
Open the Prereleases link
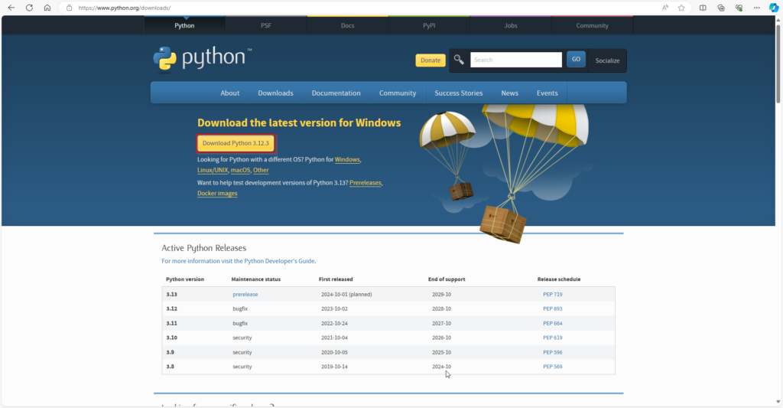coord(365,183)
